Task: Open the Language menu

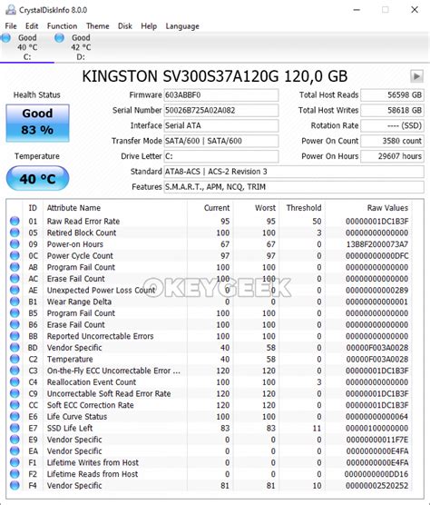Action: pos(182,26)
